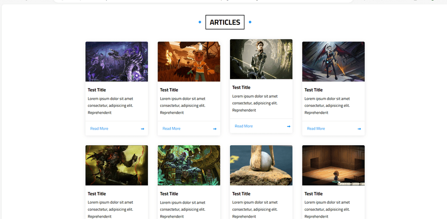
Task: Click Test Title under orange bear image
Action: pos(169,90)
